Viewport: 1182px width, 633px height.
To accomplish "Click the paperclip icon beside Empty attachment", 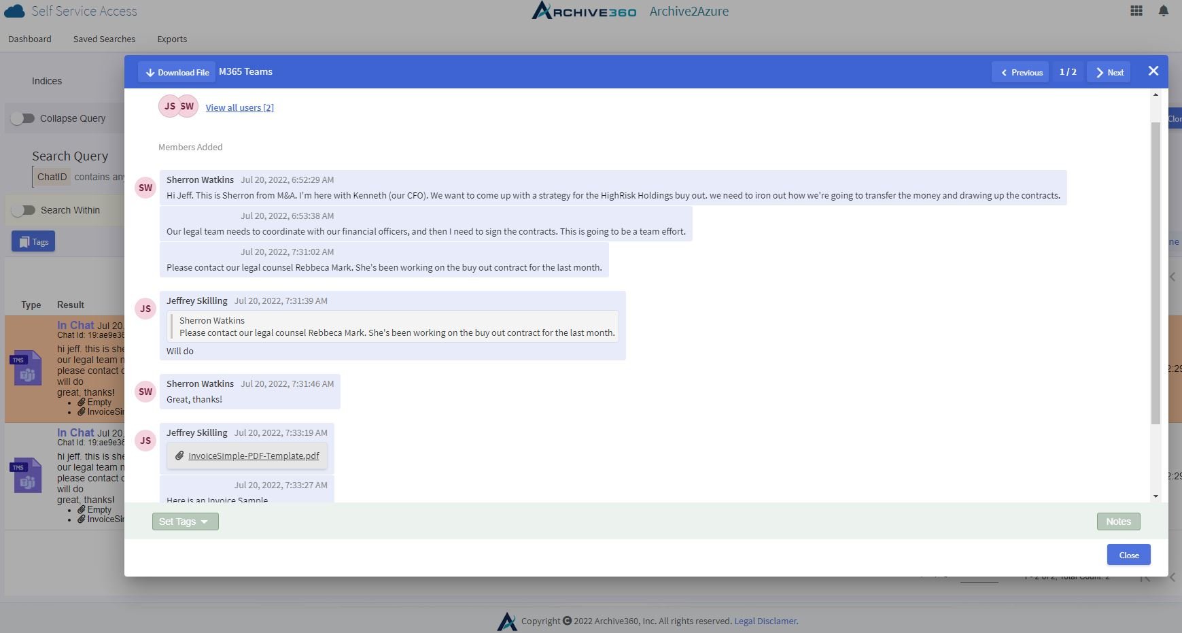I will [82, 402].
